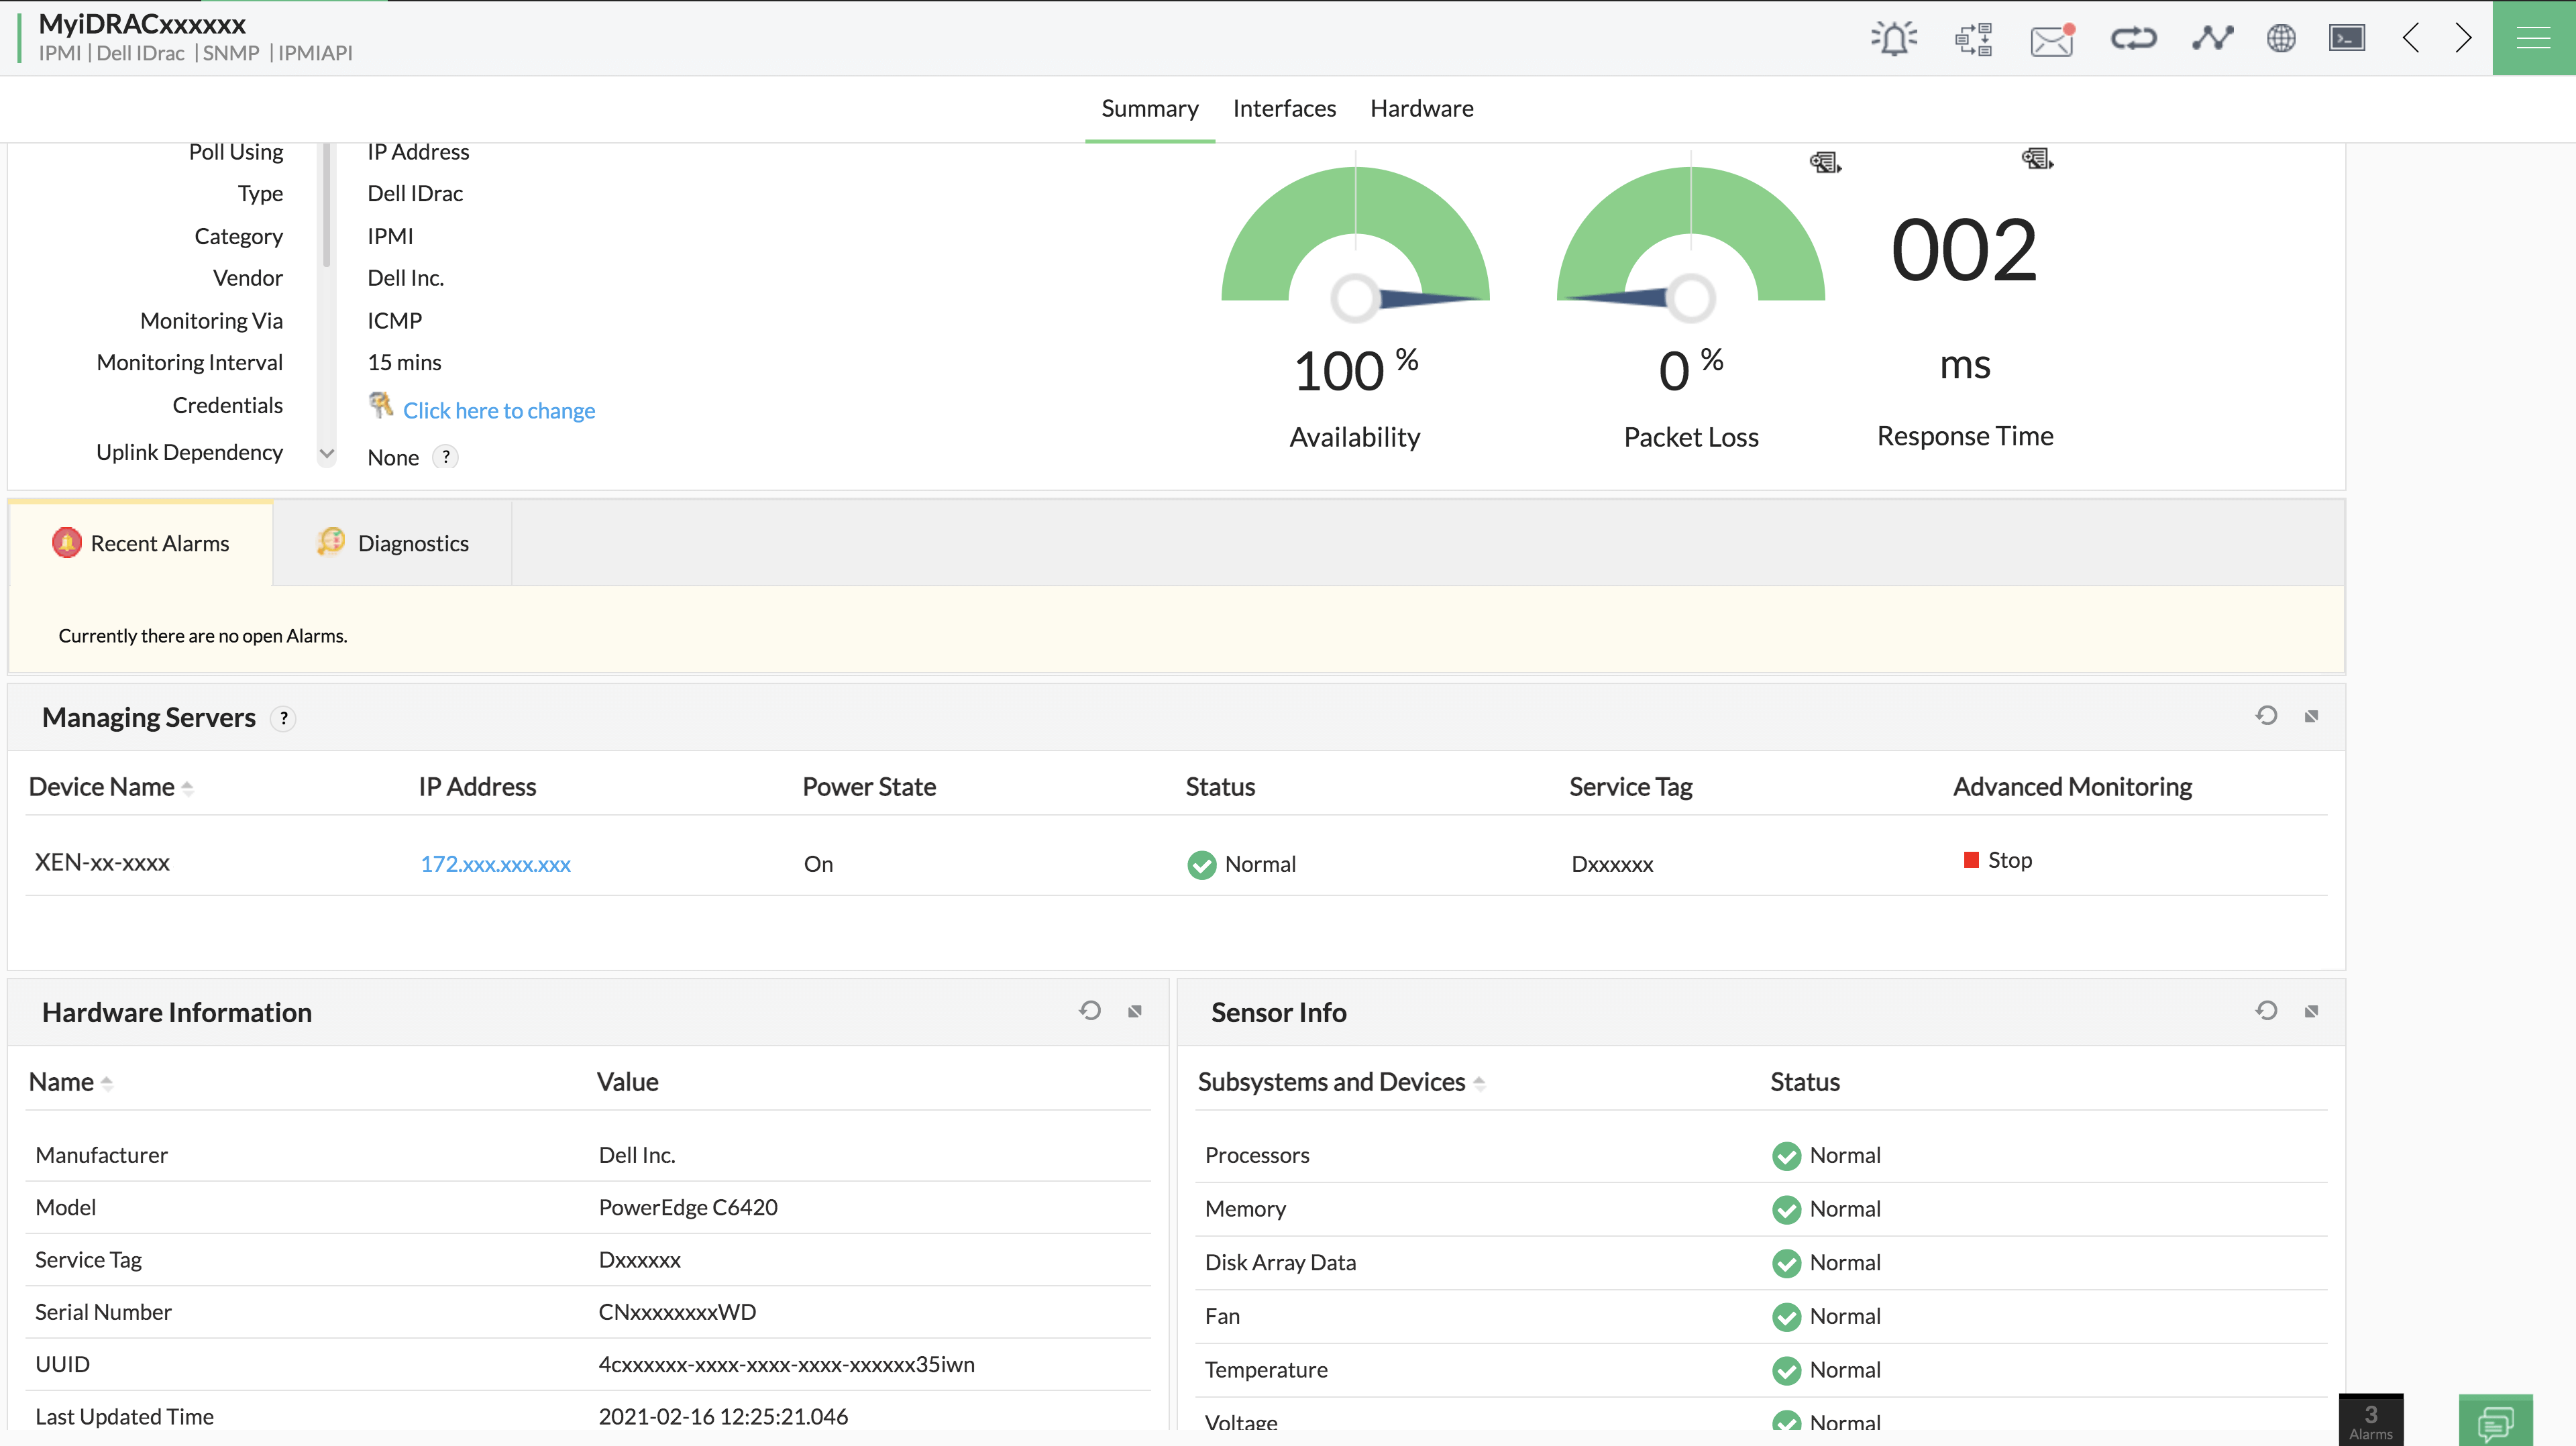This screenshot has height=1446, width=2576.
Task: Stop Advanced Monitoring for XEN server
Action: tap(1997, 861)
